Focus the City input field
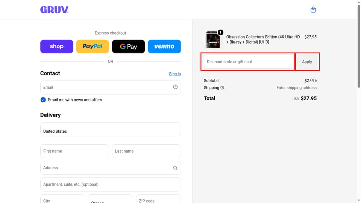 pos(63,199)
